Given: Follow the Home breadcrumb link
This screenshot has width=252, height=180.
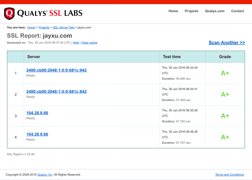Looking at the screenshot, I should pos(31,27).
